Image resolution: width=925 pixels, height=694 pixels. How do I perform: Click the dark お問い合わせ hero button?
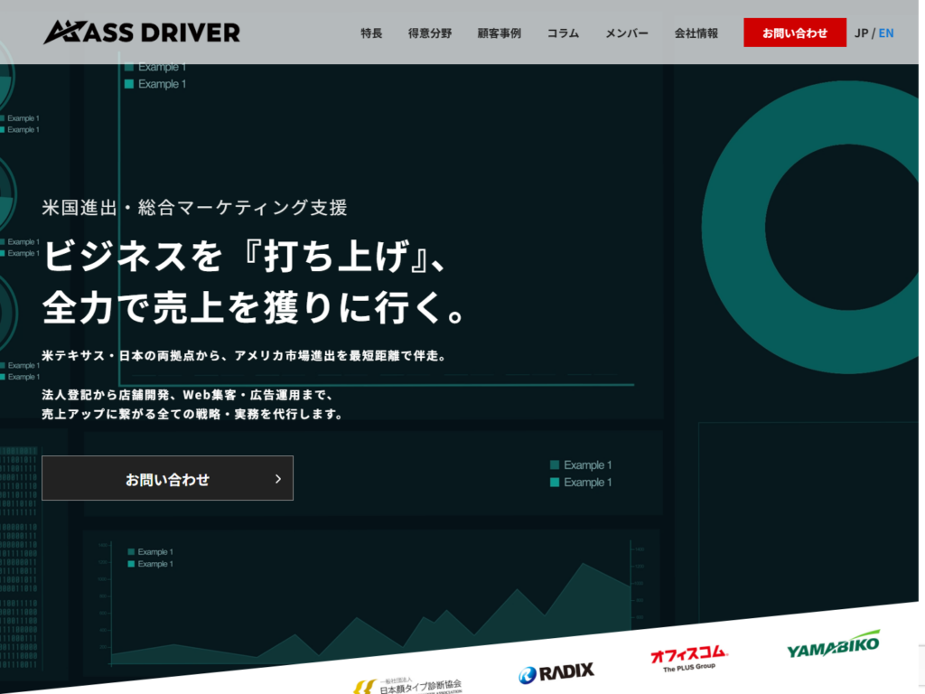point(167,479)
